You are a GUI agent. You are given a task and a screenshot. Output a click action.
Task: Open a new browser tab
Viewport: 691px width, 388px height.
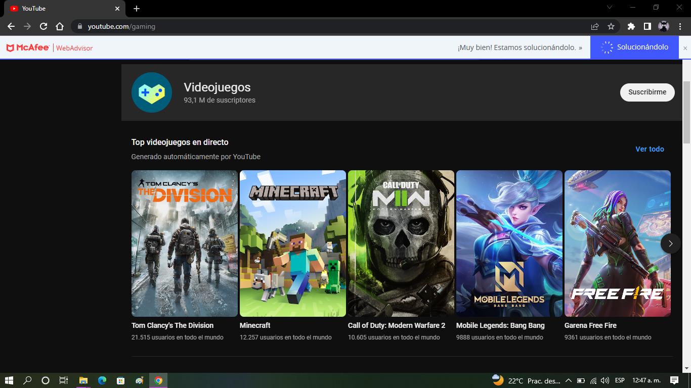coord(137,9)
